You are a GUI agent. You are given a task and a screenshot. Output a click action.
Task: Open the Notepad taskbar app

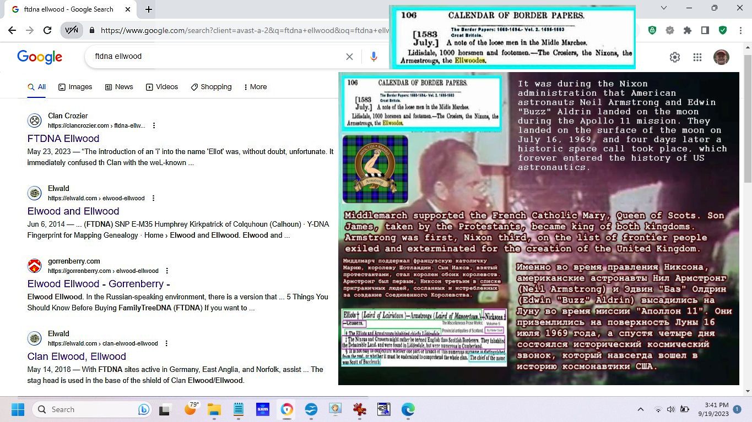(238, 409)
